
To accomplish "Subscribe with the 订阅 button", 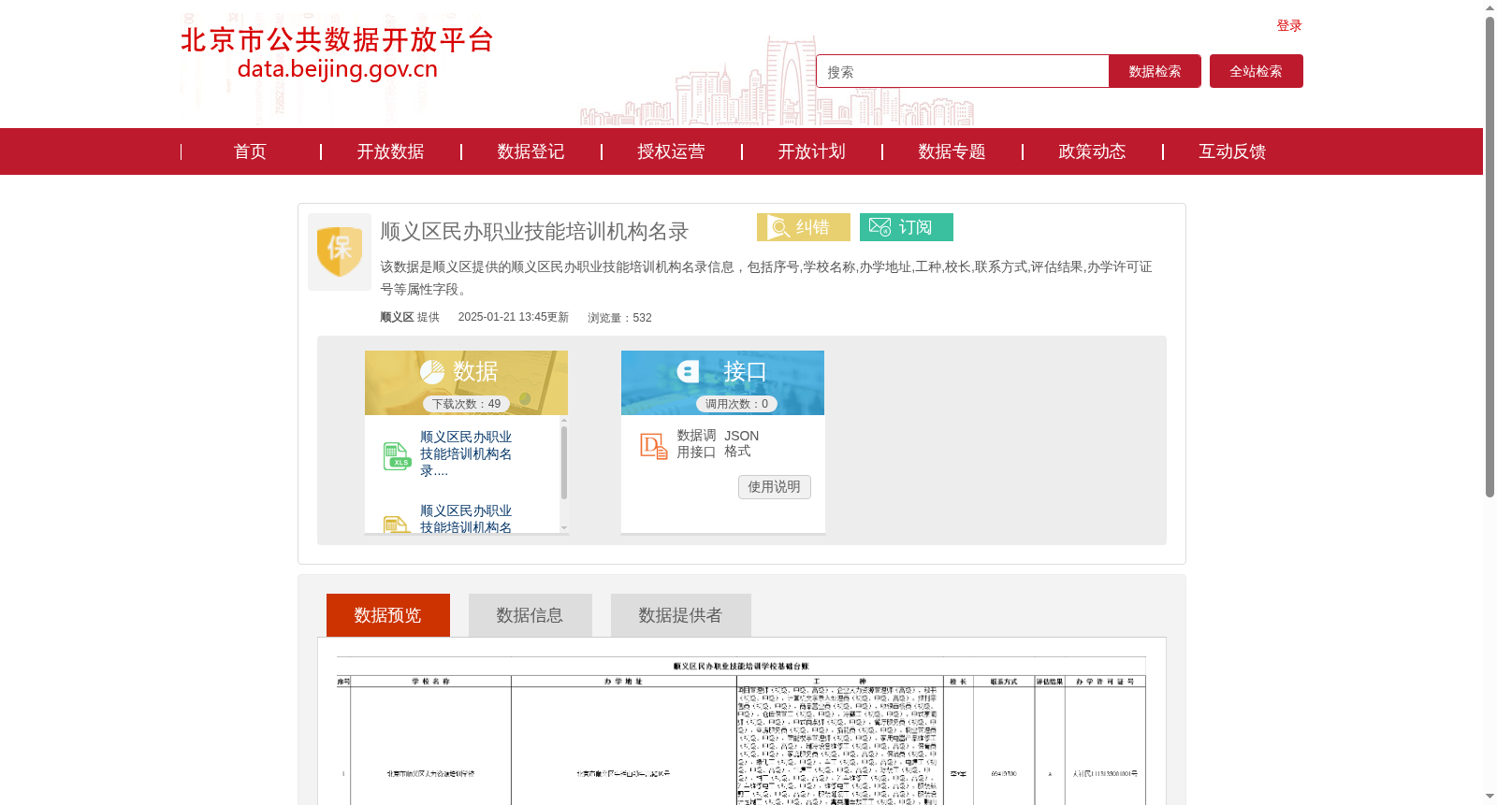I will (907, 227).
